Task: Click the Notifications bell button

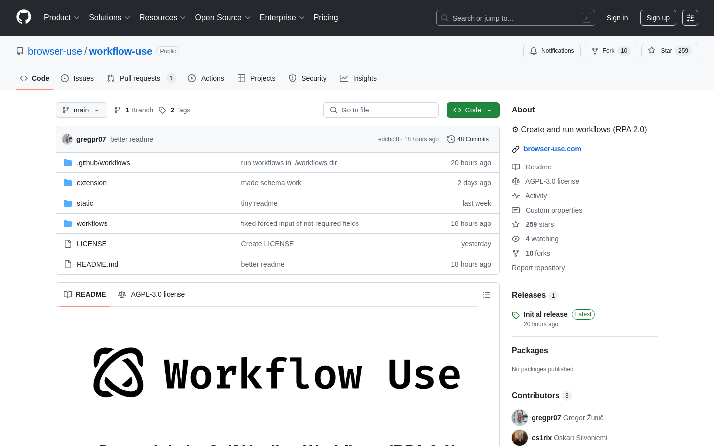Action: tap(551, 51)
